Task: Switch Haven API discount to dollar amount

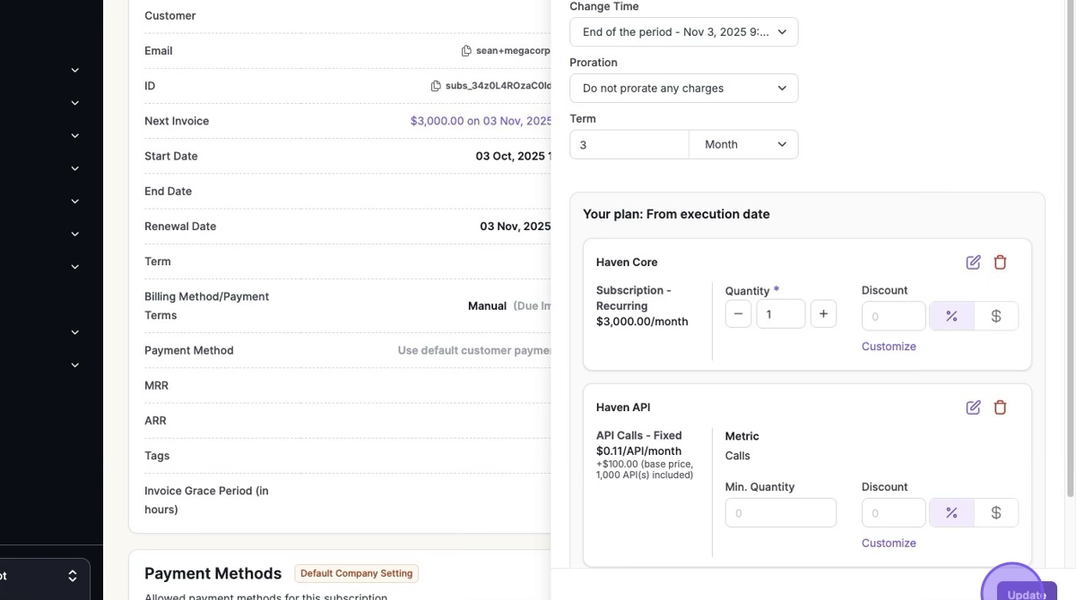Action: pyautogui.click(x=995, y=513)
